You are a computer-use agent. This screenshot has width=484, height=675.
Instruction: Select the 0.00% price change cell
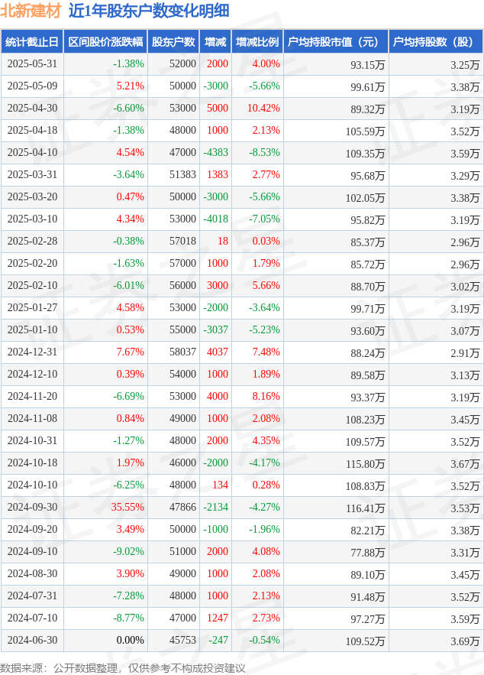130,640
